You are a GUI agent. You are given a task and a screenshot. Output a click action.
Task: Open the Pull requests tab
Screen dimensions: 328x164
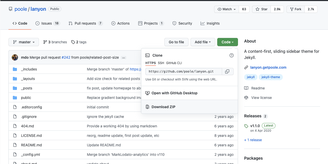tap(86, 23)
